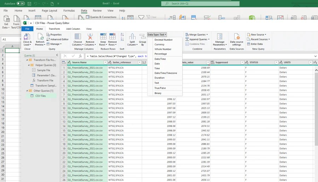The image size is (318, 182).
Task: Open Add Column tab
Action: pyautogui.click(x=73, y=29)
